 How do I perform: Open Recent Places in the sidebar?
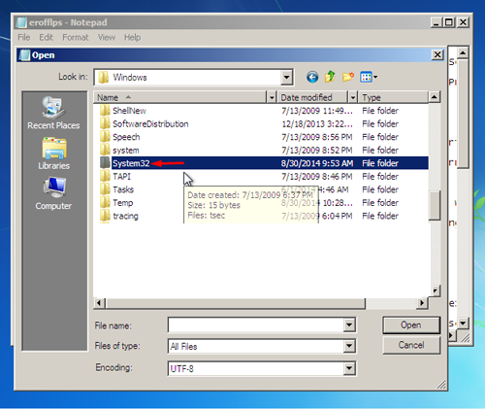(x=53, y=113)
